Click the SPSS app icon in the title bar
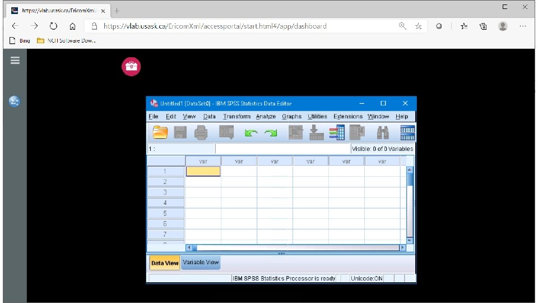This screenshot has height=303, width=538. pos(154,103)
